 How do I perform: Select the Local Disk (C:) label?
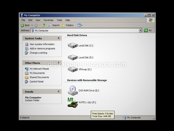pos(86,46)
